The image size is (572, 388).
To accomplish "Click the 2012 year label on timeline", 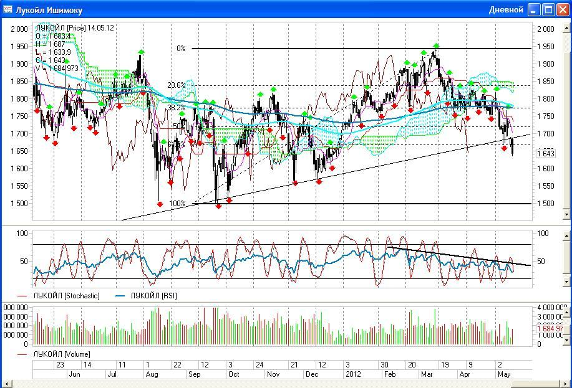I will pyautogui.click(x=353, y=374).
